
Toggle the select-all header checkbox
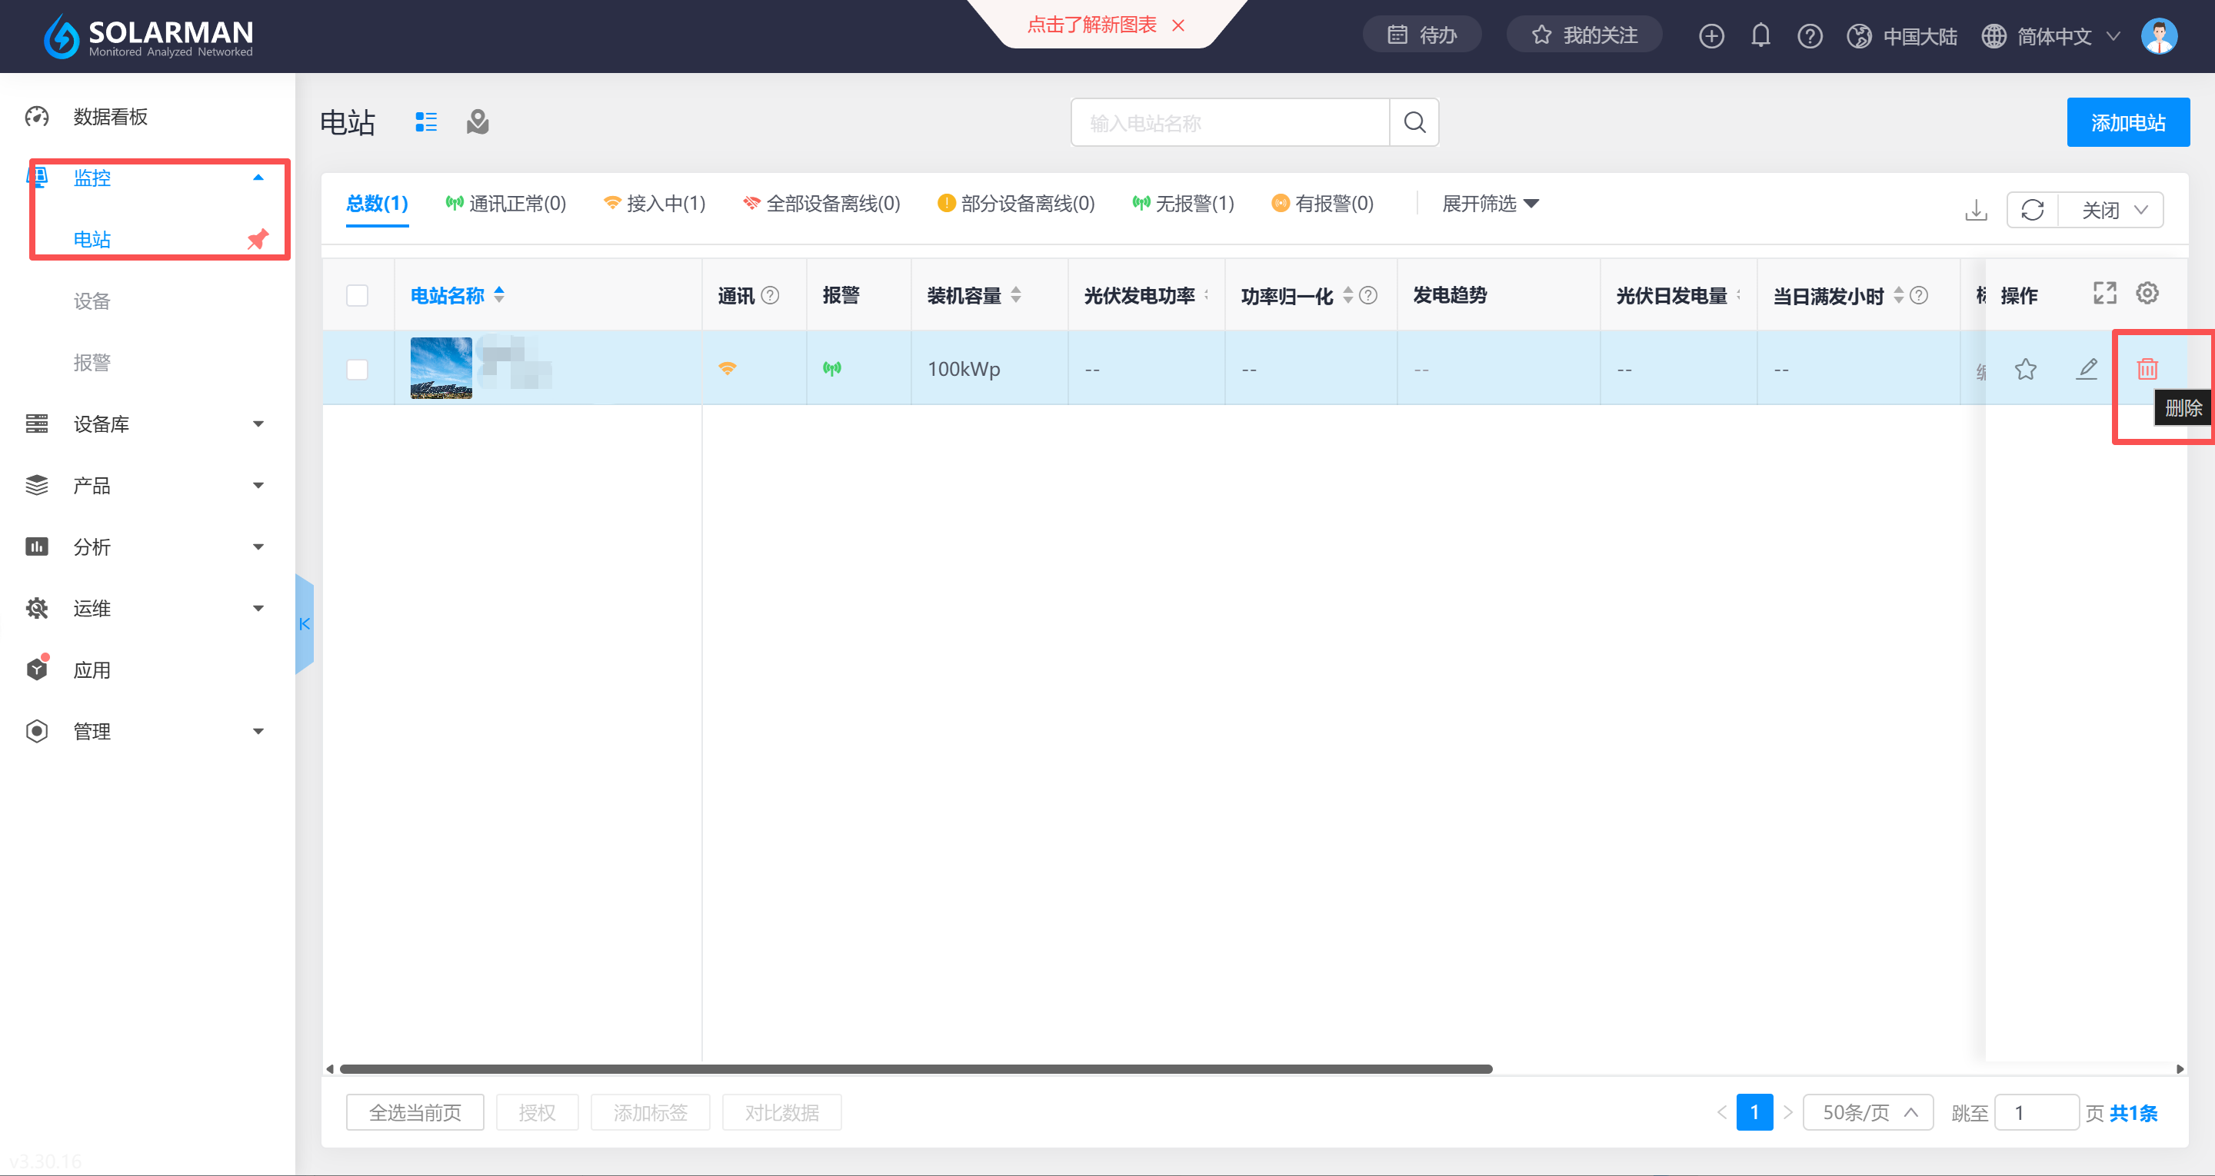click(x=357, y=295)
